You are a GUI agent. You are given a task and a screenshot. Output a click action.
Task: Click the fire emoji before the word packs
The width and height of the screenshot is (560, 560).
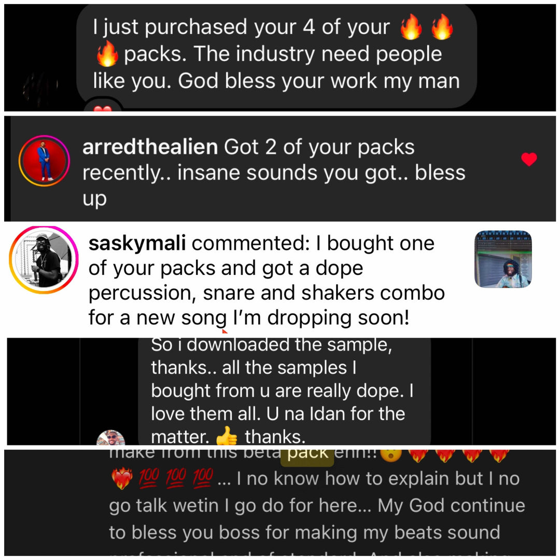[107, 53]
